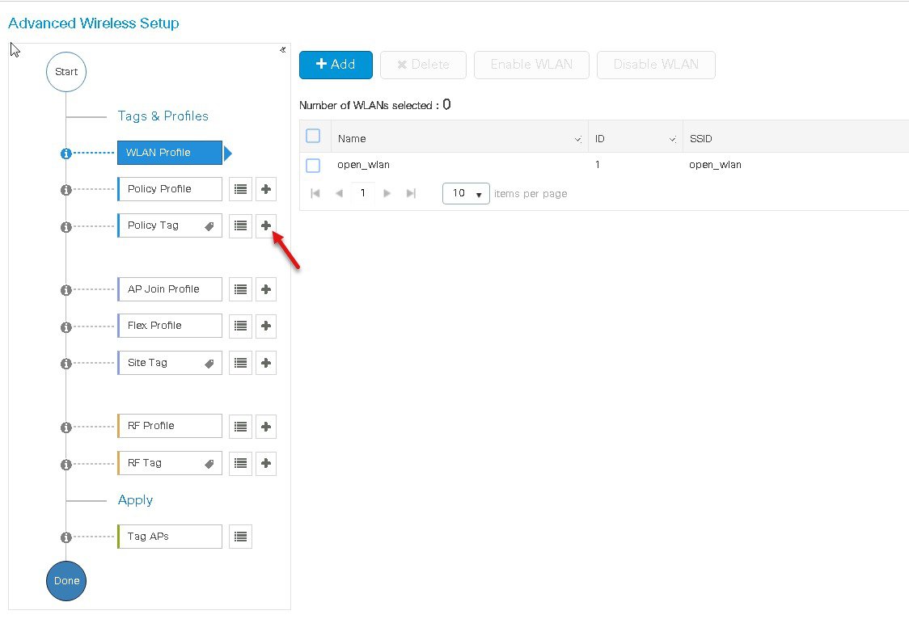Add a new RF Tag

coord(266,463)
